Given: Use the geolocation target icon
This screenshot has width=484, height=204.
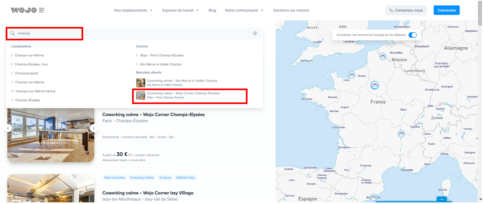Looking at the screenshot, I should pyautogui.click(x=255, y=33).
